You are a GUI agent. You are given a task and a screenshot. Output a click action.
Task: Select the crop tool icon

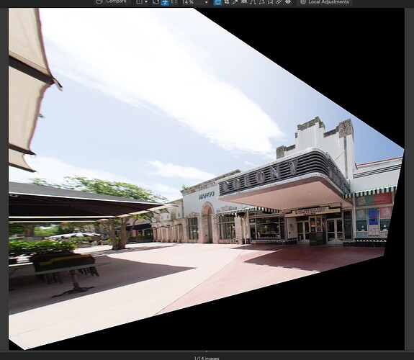point(227,2)
